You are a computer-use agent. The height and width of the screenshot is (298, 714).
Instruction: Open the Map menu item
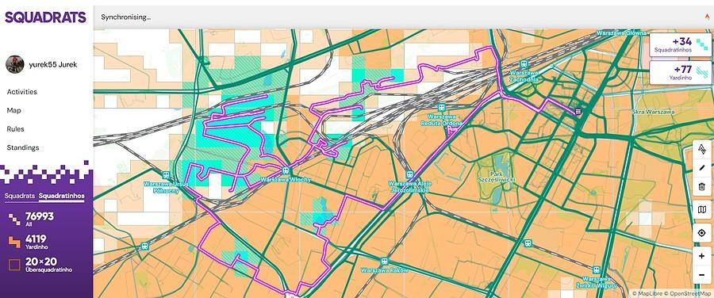click(x=13, y=110)
